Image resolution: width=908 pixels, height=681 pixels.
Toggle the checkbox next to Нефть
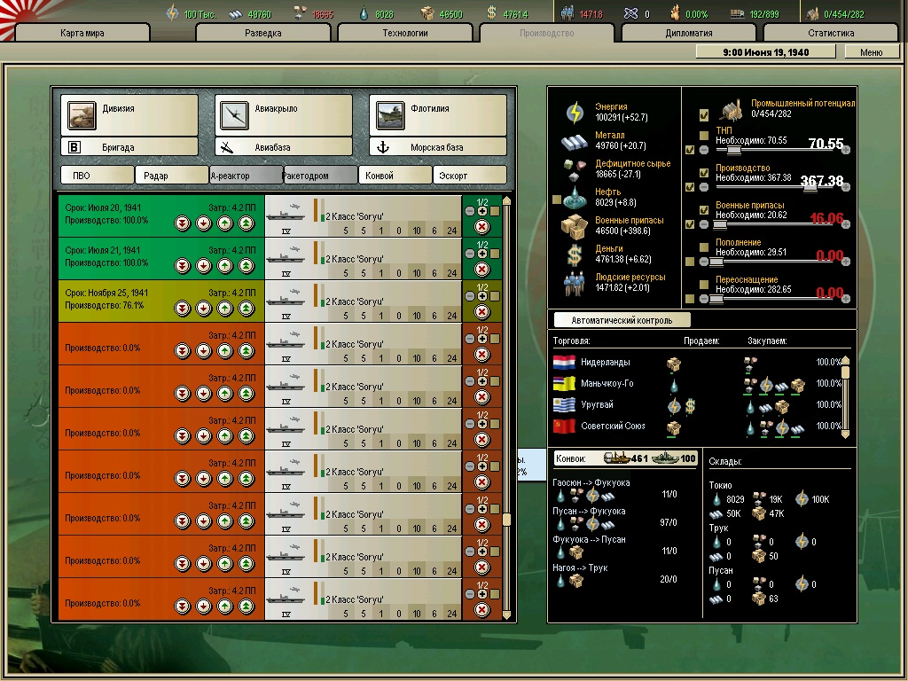pos(557,199)
